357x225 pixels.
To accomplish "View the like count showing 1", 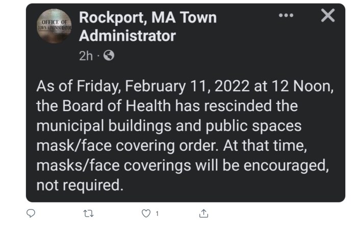I will click(157, 213).
